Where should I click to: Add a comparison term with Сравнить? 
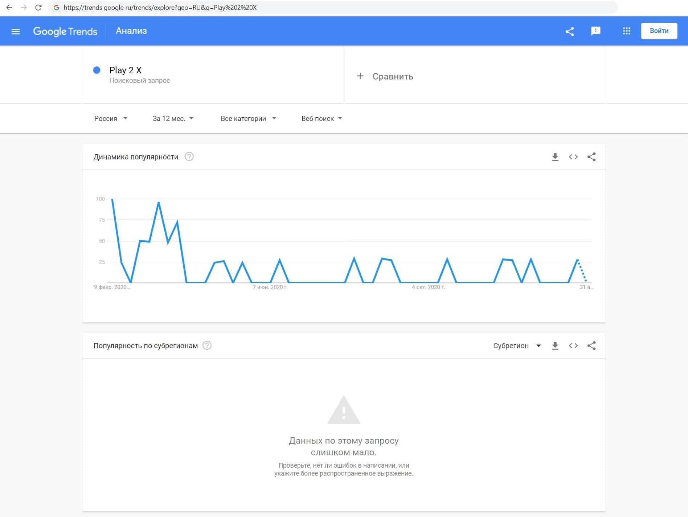click(393, 76)
